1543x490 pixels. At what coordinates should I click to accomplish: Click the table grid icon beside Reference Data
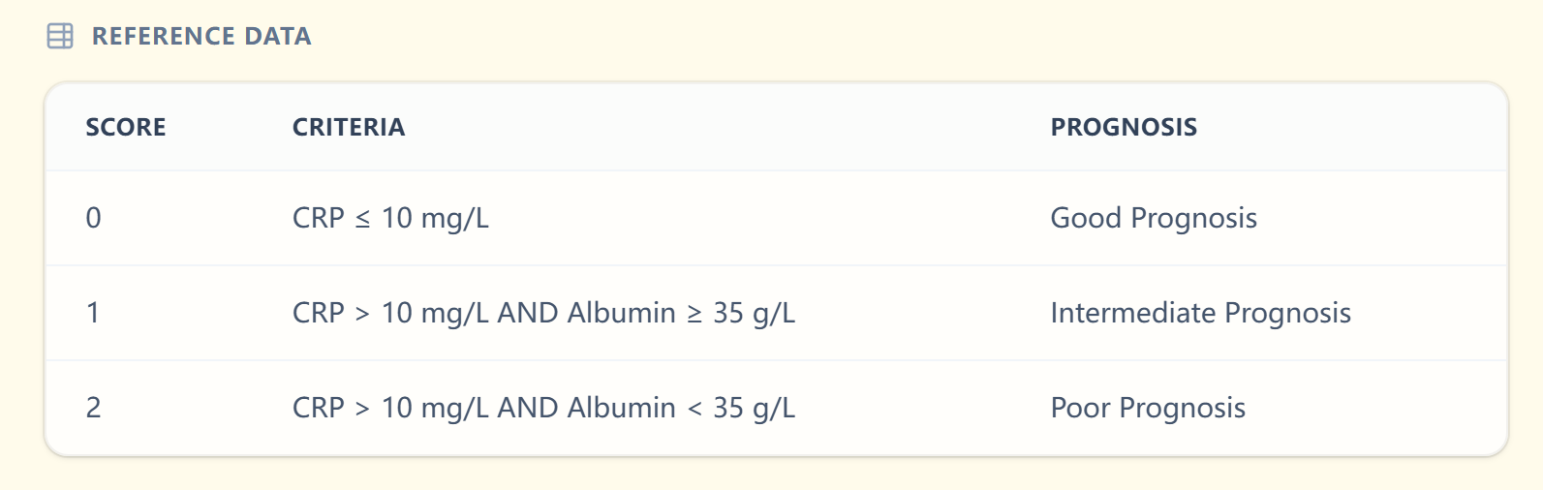60,37
